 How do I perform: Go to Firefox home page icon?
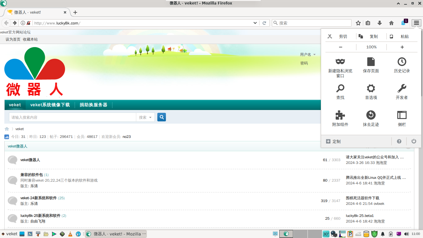(x=391, y=23)
